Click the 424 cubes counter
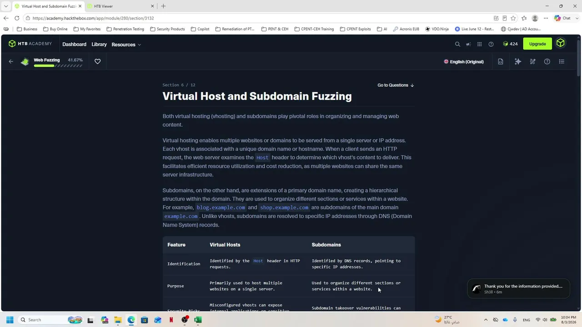This screenshot has height=327, width=582. point(510,44)
